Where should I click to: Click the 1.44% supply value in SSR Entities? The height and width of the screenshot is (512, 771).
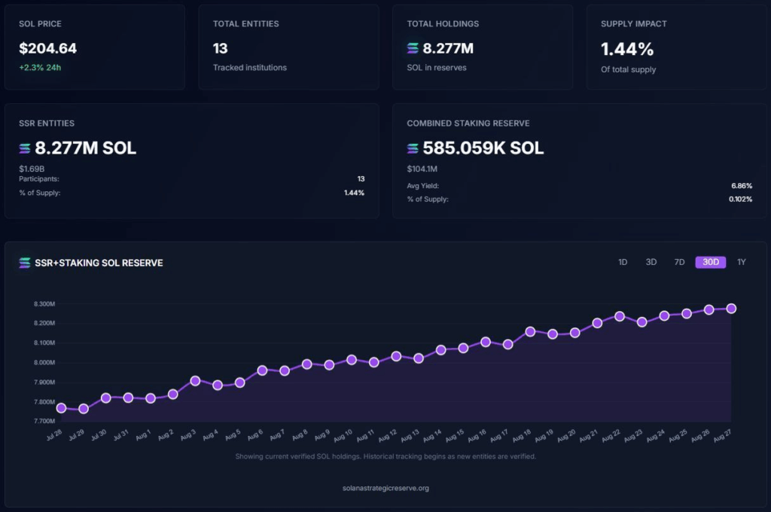pos(354,193)
